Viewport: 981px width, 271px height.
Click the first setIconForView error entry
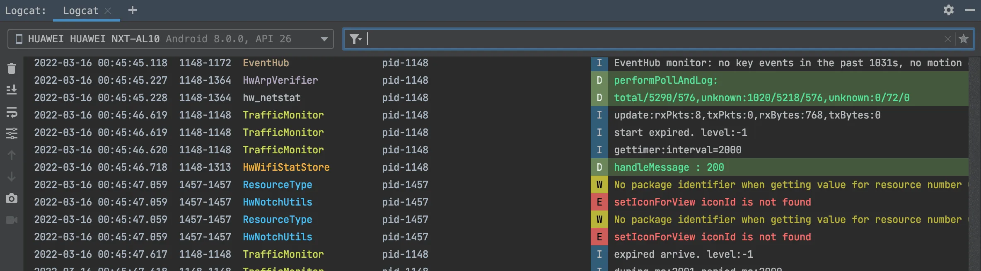click(712, 202)
